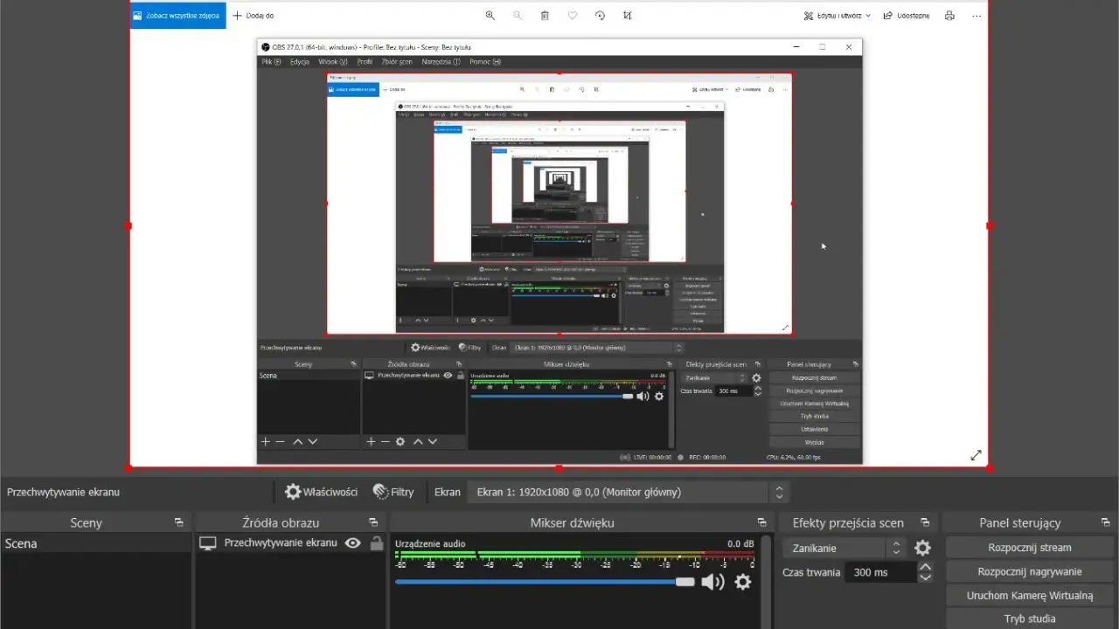The height and width of the screenshot is (629, 1119).
Task: Delete the photo with the trash icon
Action: click(x=545, y=16)
